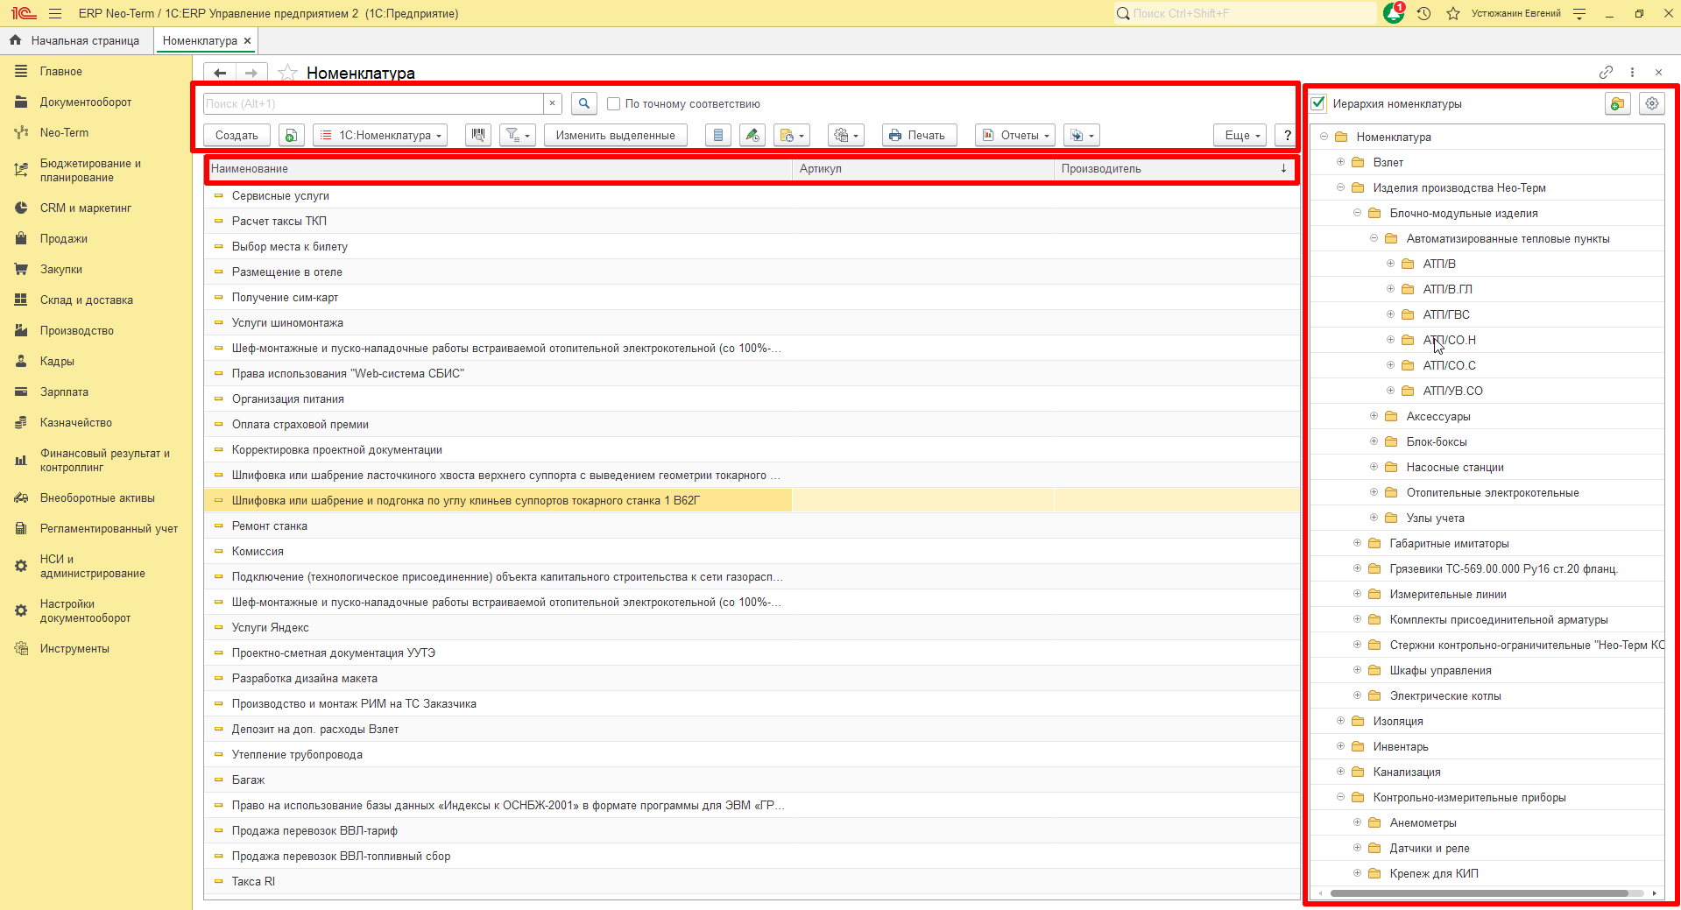1681x910 pixels.
Task: Toggle По точному соответствию checkbox
Action: pos(614,103)
